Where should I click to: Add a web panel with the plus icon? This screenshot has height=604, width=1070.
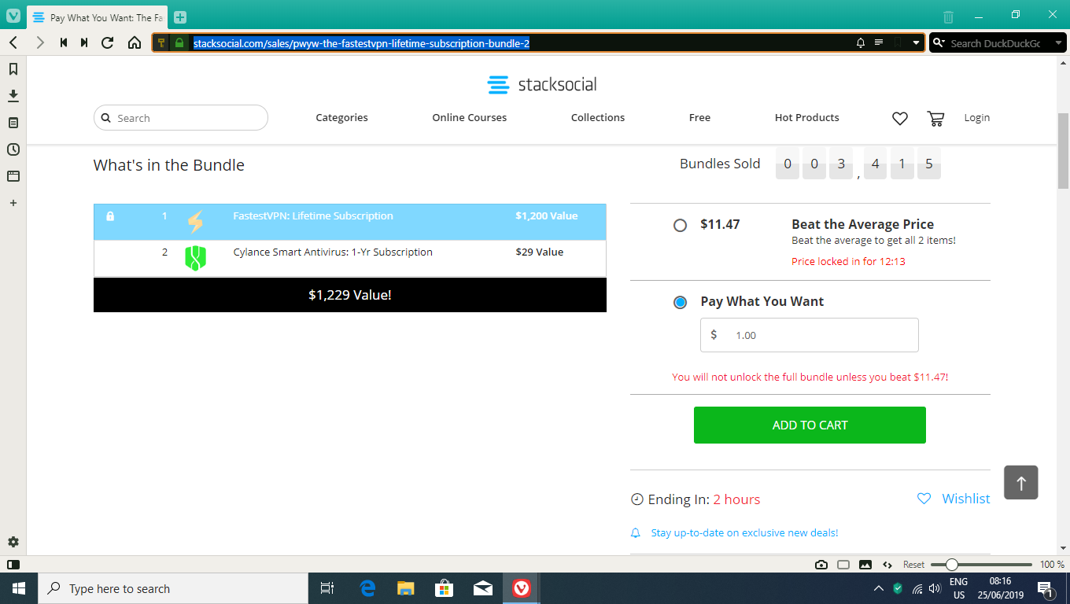coord(13,203)
